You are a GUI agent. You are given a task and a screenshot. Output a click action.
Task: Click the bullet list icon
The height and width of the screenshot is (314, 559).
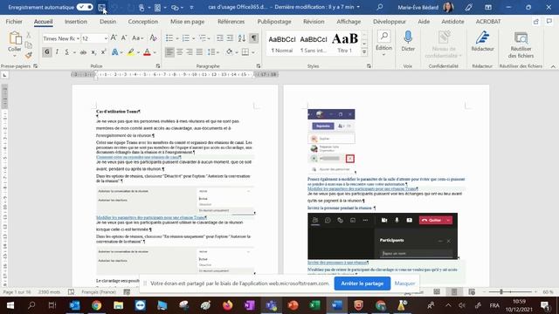click(169, 38)
